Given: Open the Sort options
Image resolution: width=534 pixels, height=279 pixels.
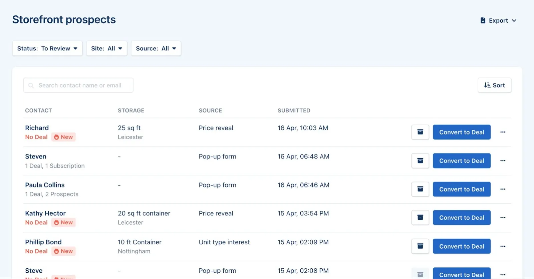Looking at the screenshot, I should pos(495,85).
